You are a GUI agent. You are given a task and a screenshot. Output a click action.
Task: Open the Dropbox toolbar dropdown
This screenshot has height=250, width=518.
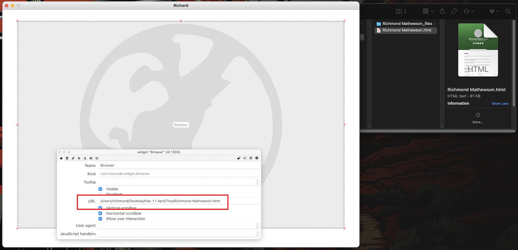(x=494, y=11)
